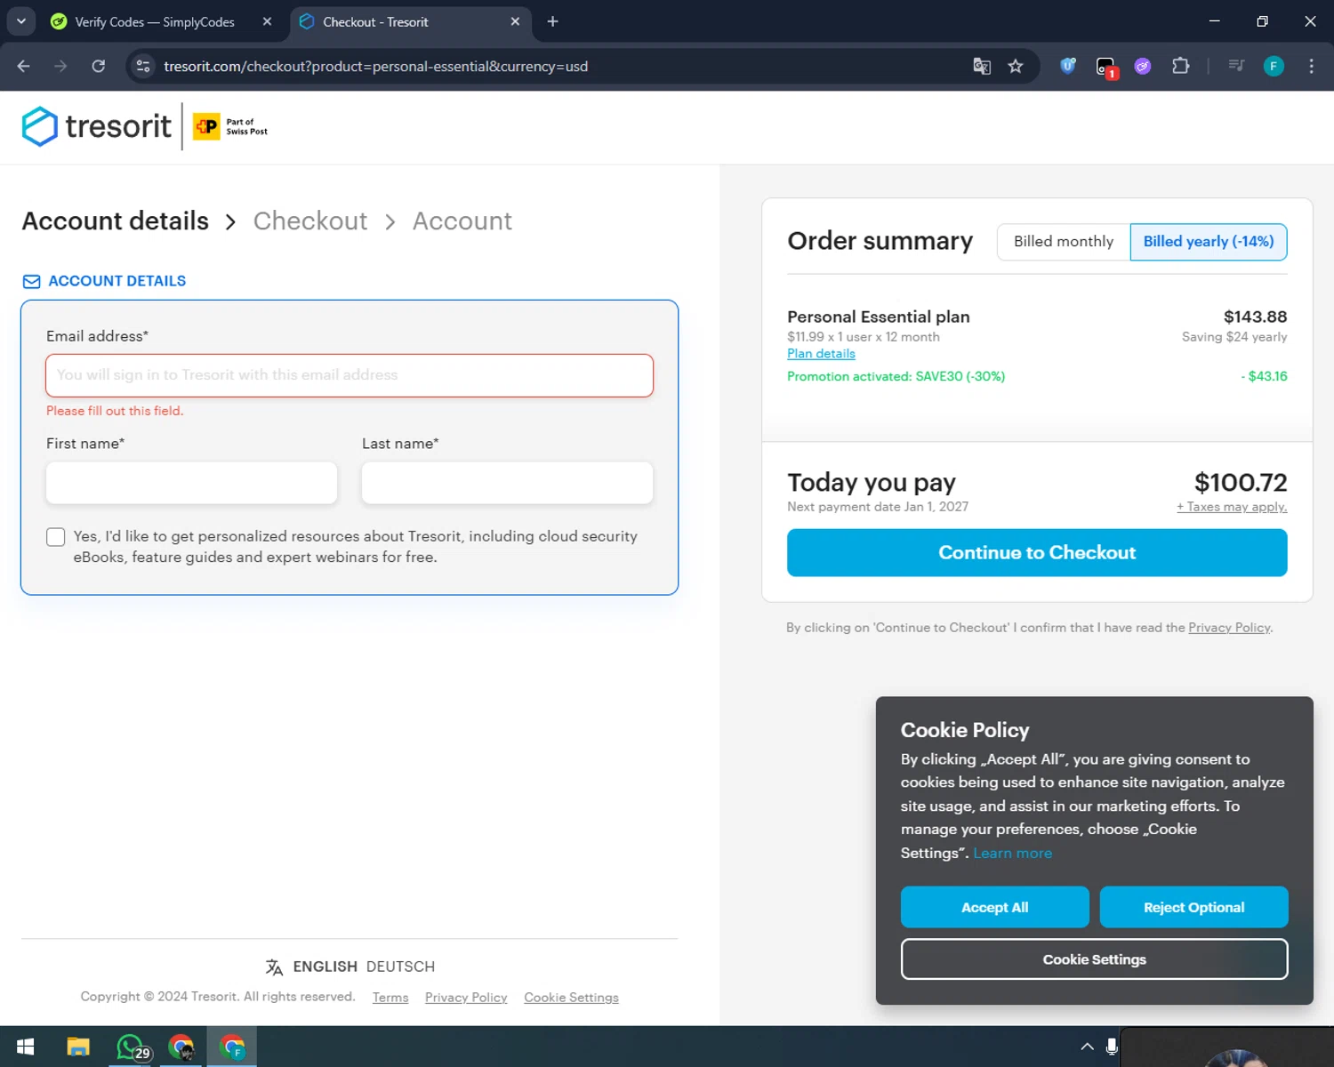This screenshot has width=1334, height=1067.
Task: Click the 'Please fill out this field.' error
Action: (115, 411)
